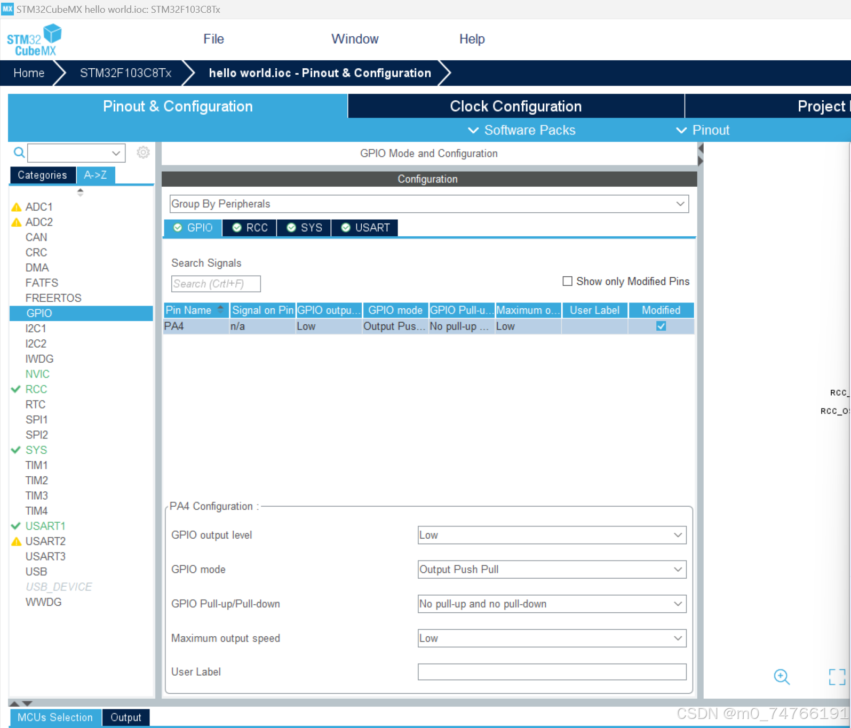Select the PA4 pin row
The height and width of the screenshot is (728, 851).
[x=428, y=326]
